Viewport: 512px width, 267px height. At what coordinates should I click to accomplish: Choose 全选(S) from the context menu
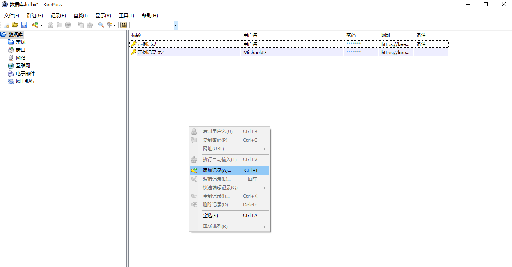coord(230,216)
